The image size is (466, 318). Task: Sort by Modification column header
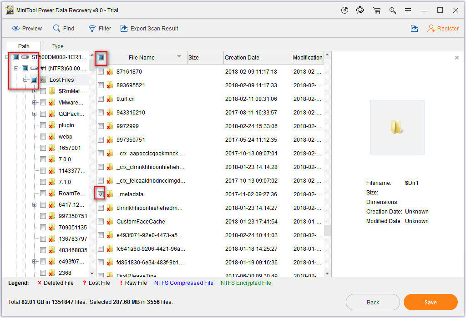pyautogui.click(x=308, y=58)
